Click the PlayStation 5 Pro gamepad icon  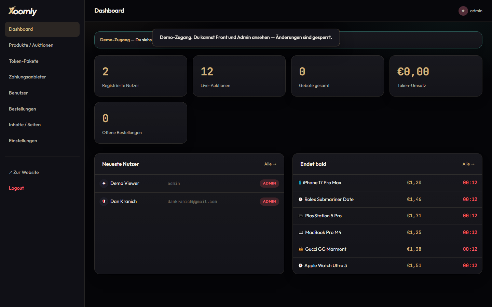pyautogui.click(x=301, y=216)
